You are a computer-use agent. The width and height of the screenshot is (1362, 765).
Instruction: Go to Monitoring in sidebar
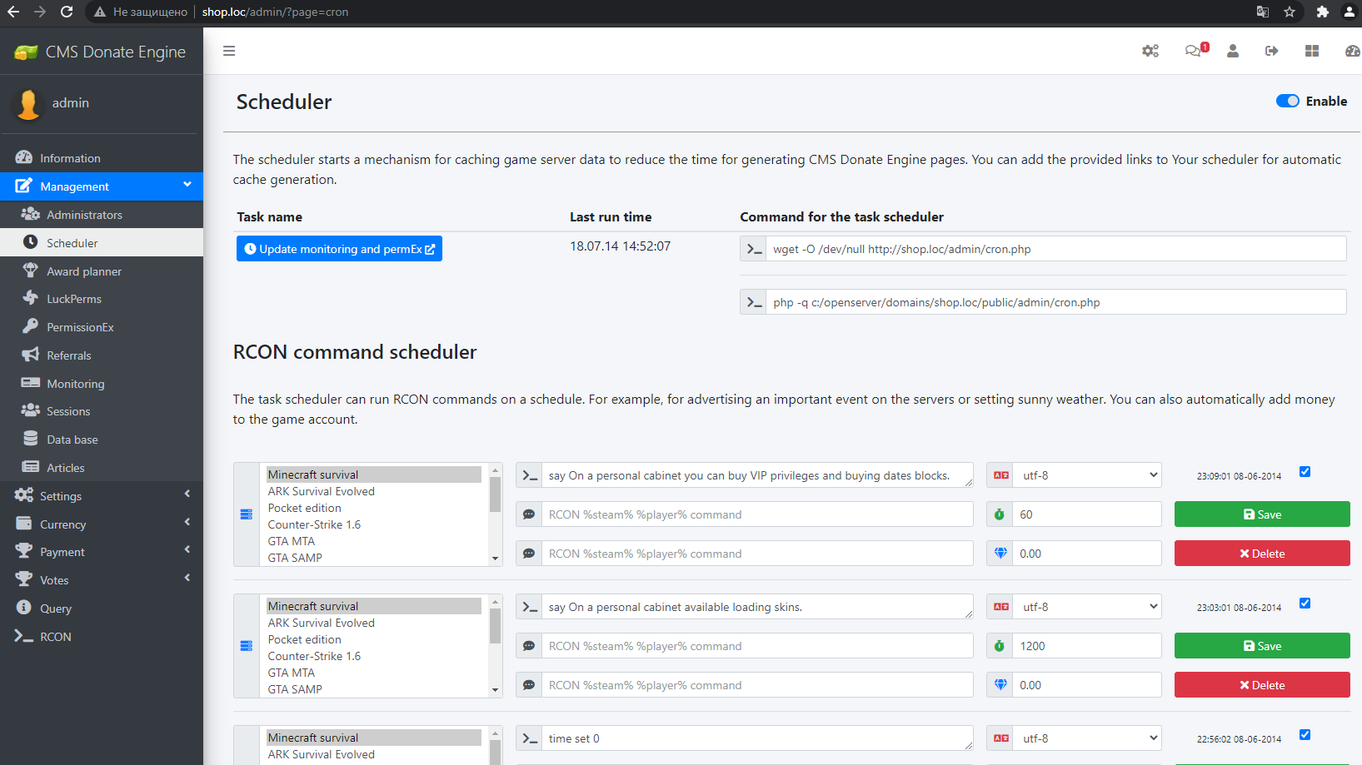(75, 384)
